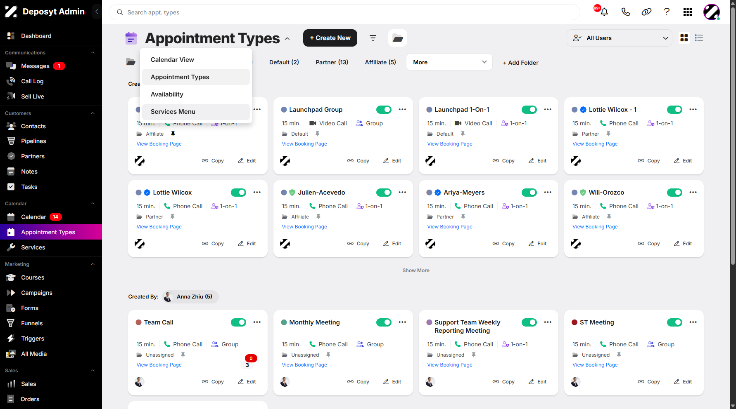Toggle off the Will-Orozco appointment type
736x409 pixels.
[x=674, y=193]
